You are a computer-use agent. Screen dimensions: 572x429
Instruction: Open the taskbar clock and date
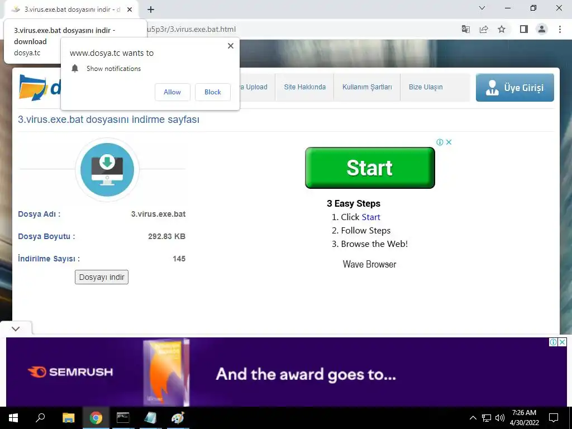524,418
